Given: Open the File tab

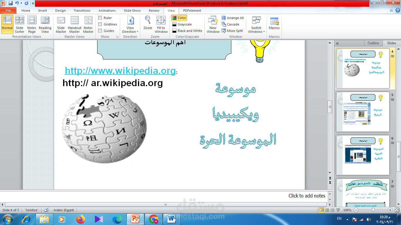Looking at the screenshot, I should tap(8, 11).
